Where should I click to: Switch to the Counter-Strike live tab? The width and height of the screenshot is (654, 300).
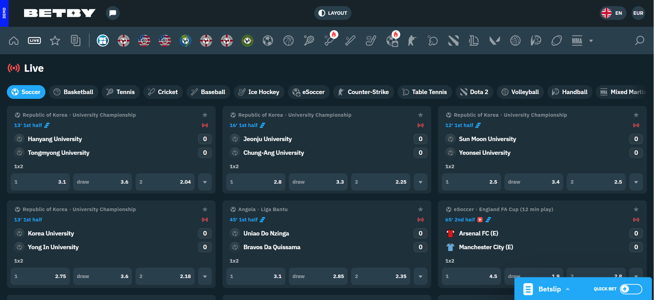point(363,92)
